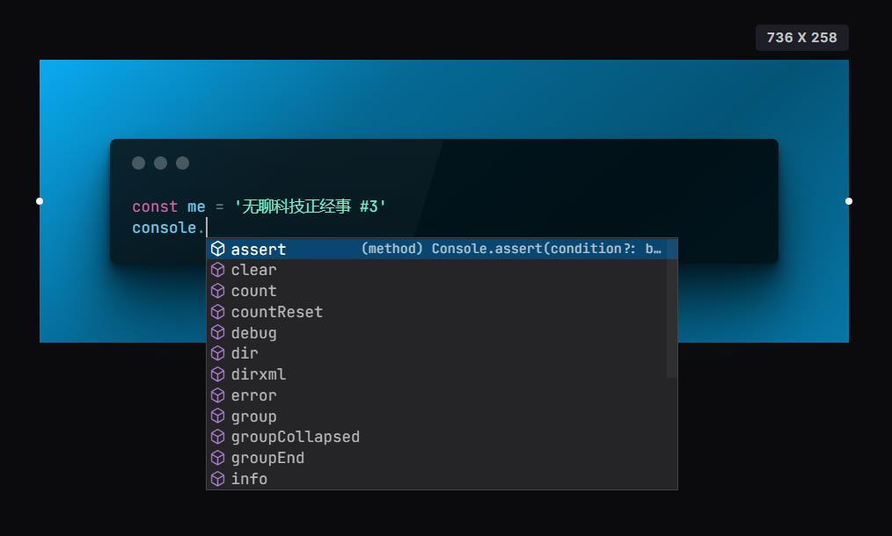Click the Console.assert method signature detail
Screen dimensions: 892x536
(x=511, y=249)
